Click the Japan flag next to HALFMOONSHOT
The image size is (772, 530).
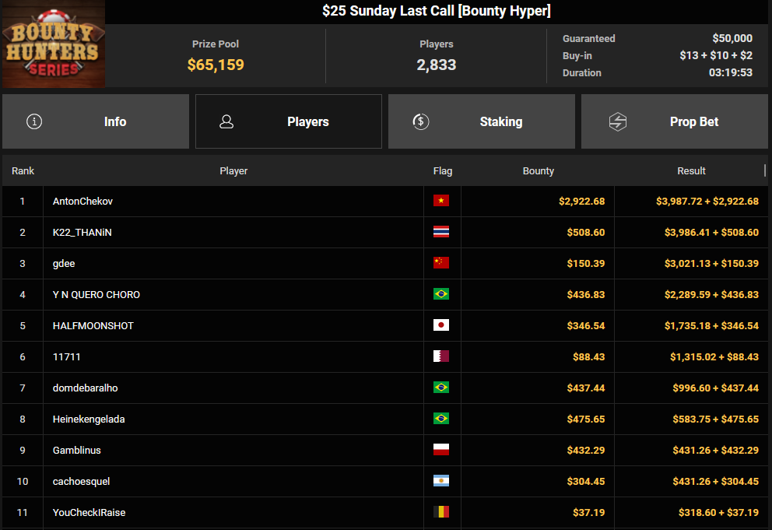tap(441, 325)
